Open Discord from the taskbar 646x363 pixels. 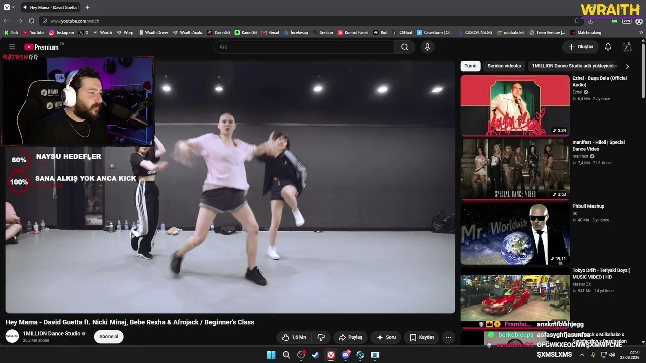click(345, 355)
